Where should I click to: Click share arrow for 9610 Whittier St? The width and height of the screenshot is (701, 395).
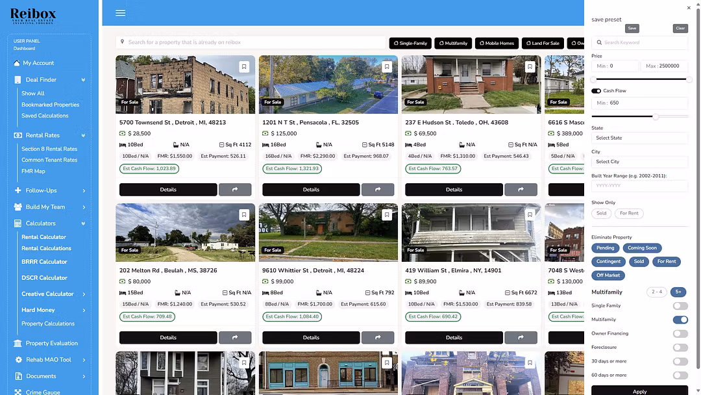coord(378,338)
